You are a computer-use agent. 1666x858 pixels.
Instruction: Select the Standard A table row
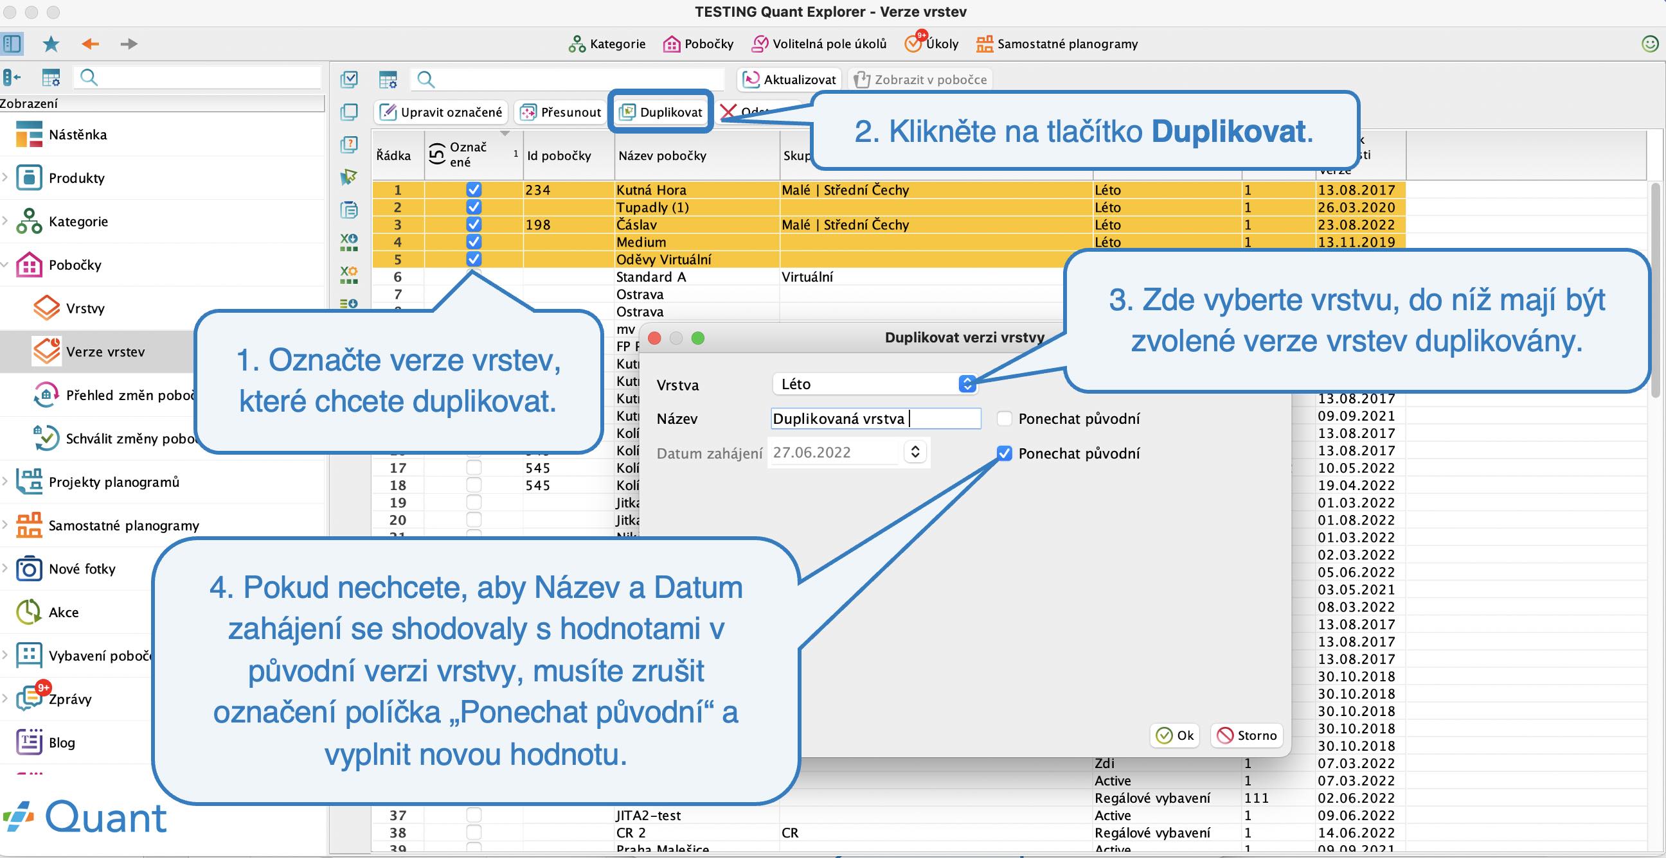pos(889,277)
